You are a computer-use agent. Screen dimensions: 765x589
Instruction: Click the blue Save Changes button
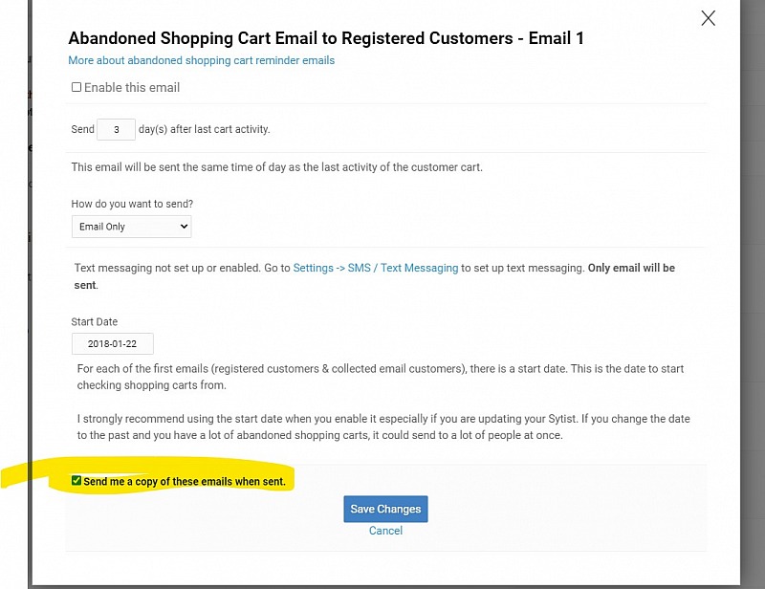tap(385, 509)
